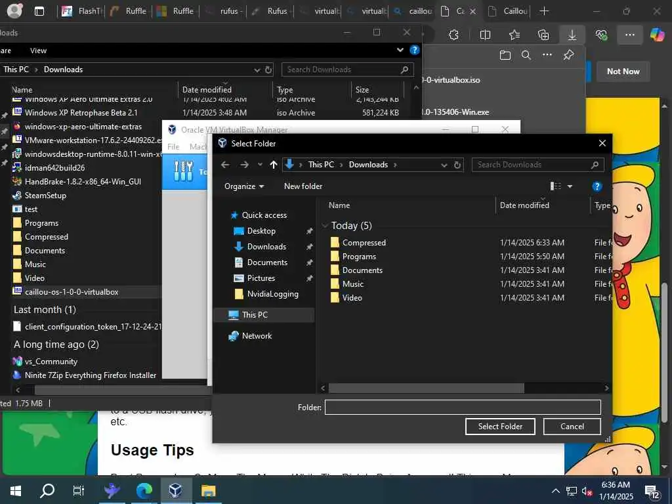Switch to the FlashT browser tab
This screenshot has height=504, width=672.
80,11
